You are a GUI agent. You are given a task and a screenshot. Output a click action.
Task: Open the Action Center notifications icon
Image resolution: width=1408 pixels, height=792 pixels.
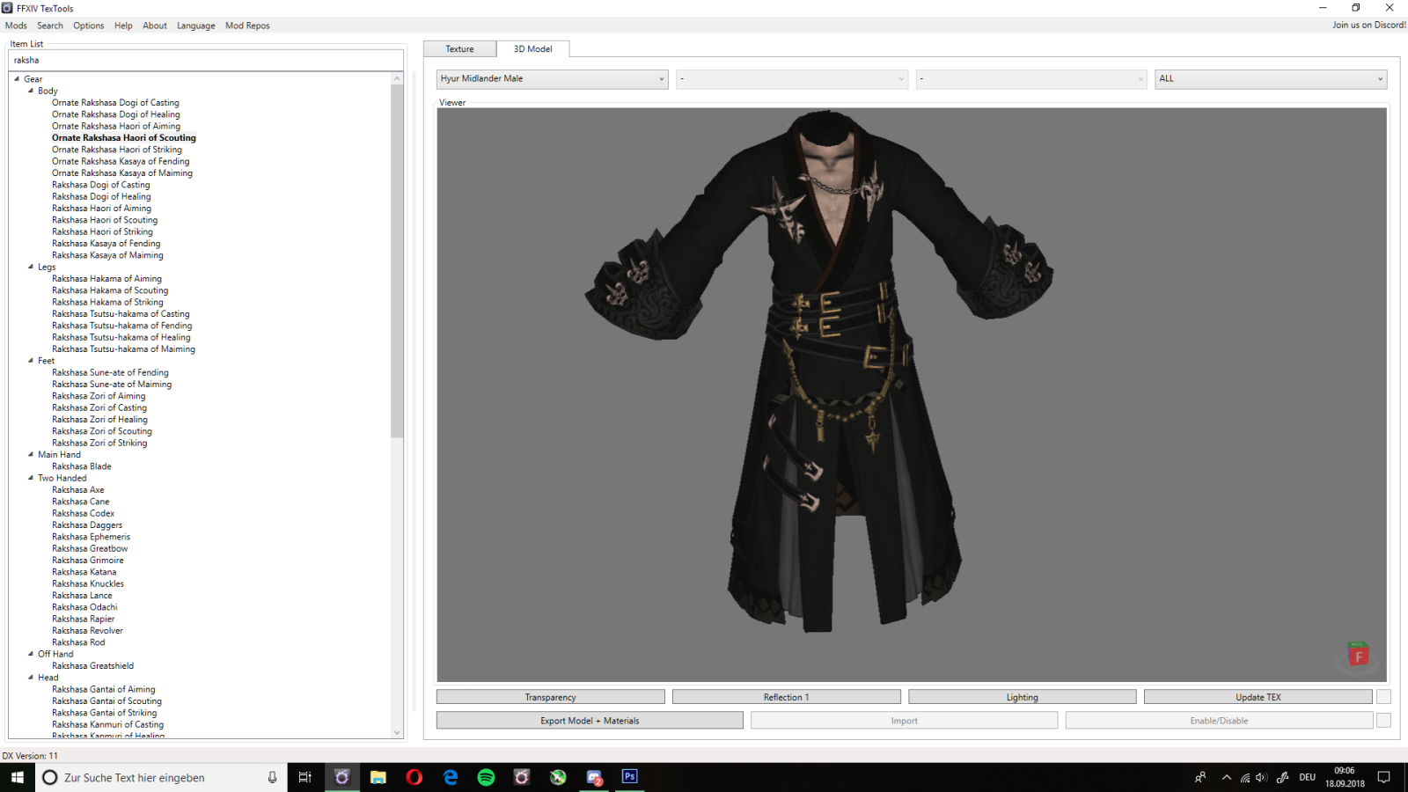1383,777
